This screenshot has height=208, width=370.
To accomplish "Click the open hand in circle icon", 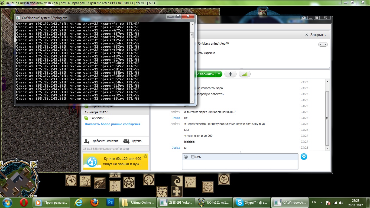I will click(x=149, y=180).
